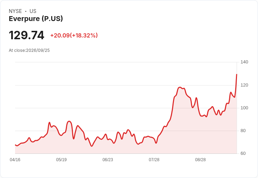Viewport: 258px width, 178px height.
Task: Click the 129.74 current price
Action: (27, 35)
